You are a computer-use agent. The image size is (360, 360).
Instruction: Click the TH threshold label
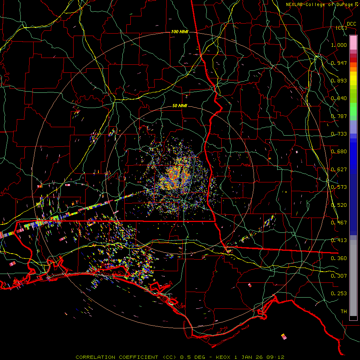pyautogui.click(x=344, y=312)
